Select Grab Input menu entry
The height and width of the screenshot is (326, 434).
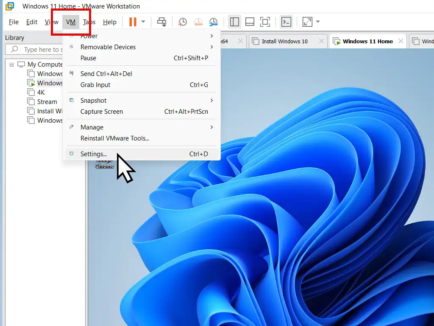pos(142,85)
